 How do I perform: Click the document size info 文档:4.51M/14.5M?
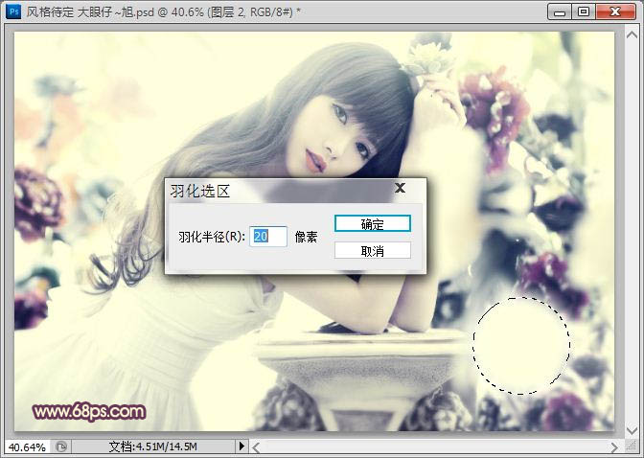click(x=153, y=447)
